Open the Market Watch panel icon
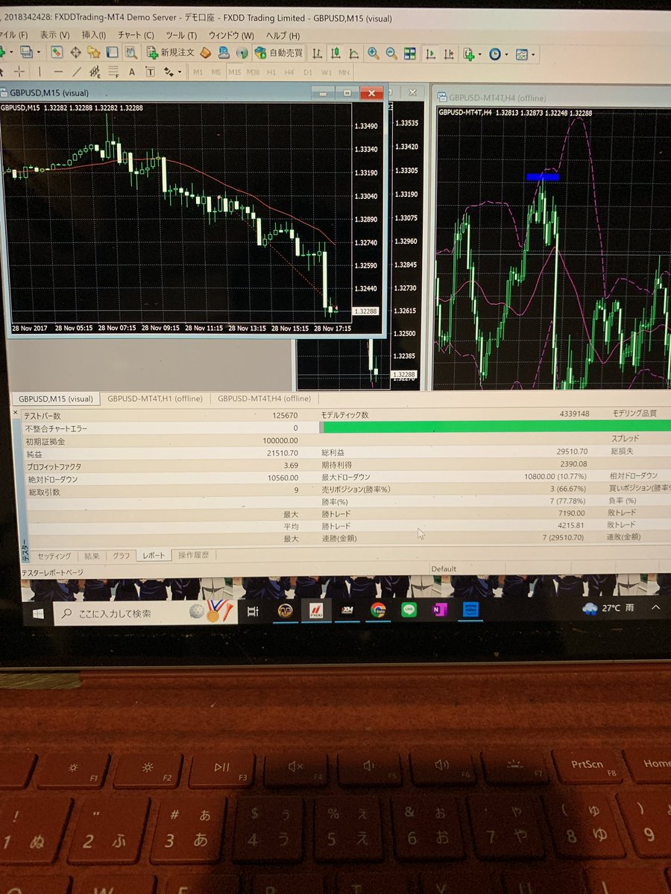This screenshot has height=894, width=671. coord(57,53)
